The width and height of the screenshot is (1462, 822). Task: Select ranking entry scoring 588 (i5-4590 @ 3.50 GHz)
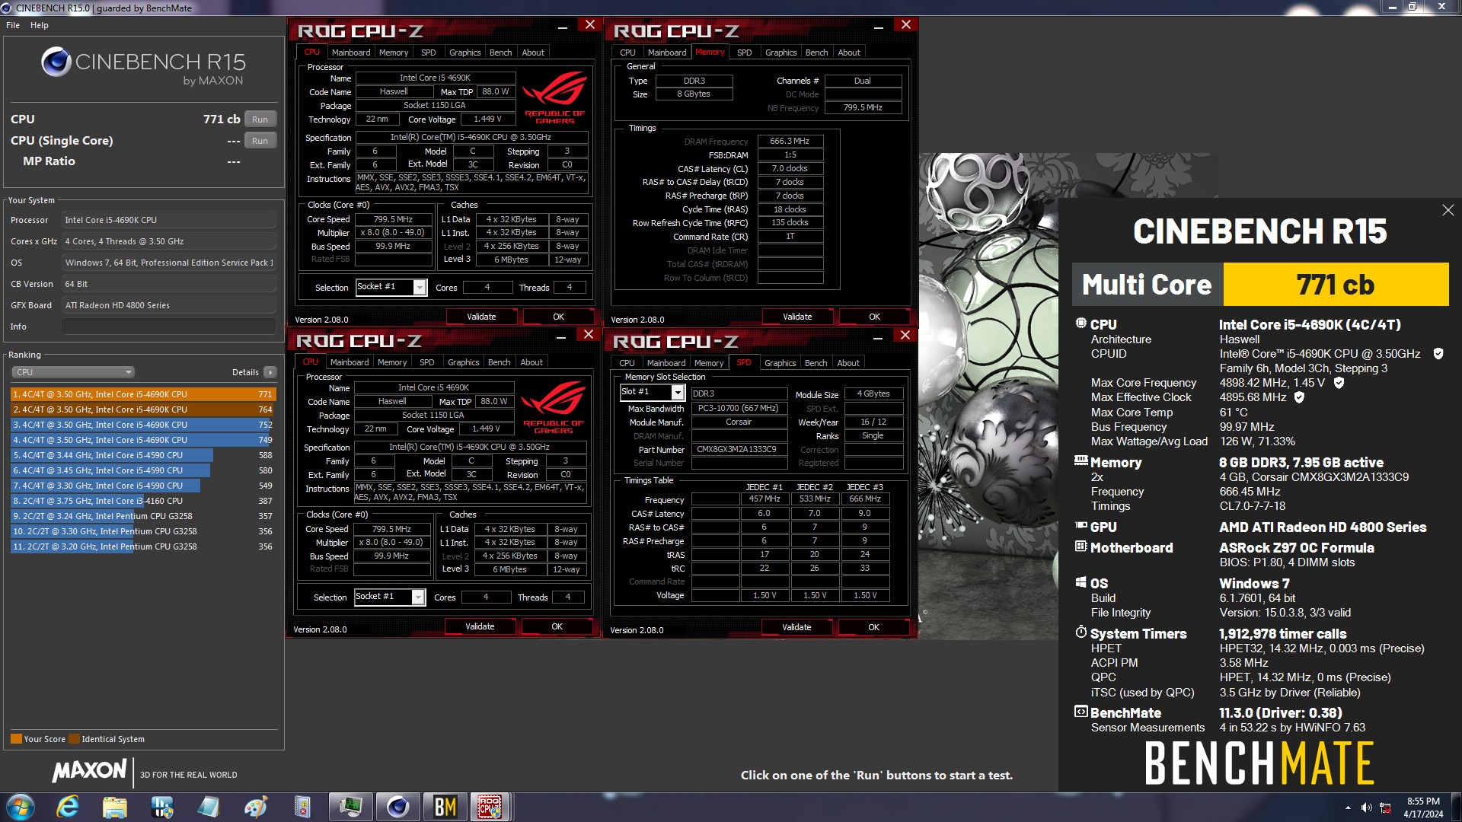[x=143, y=455]
